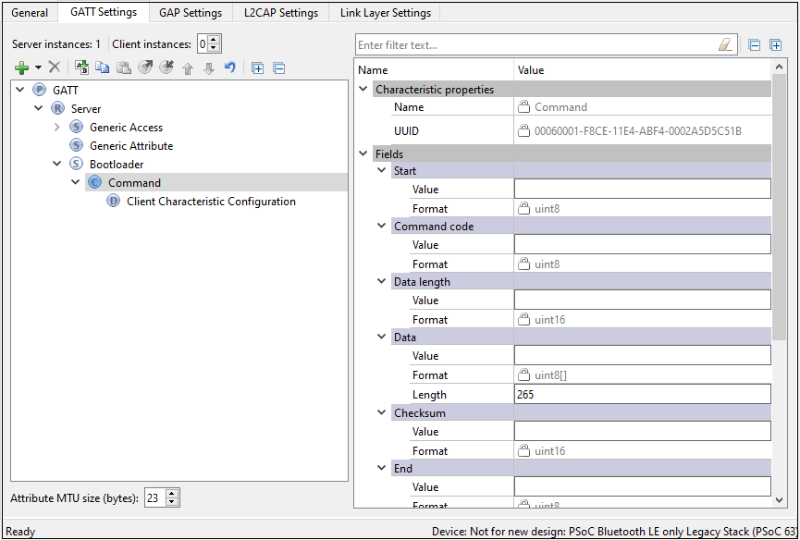The height and width of the screenshot is (540, 800).
Task: Expand all tree nodes with plus icon
Action: (x=258, y=67)
